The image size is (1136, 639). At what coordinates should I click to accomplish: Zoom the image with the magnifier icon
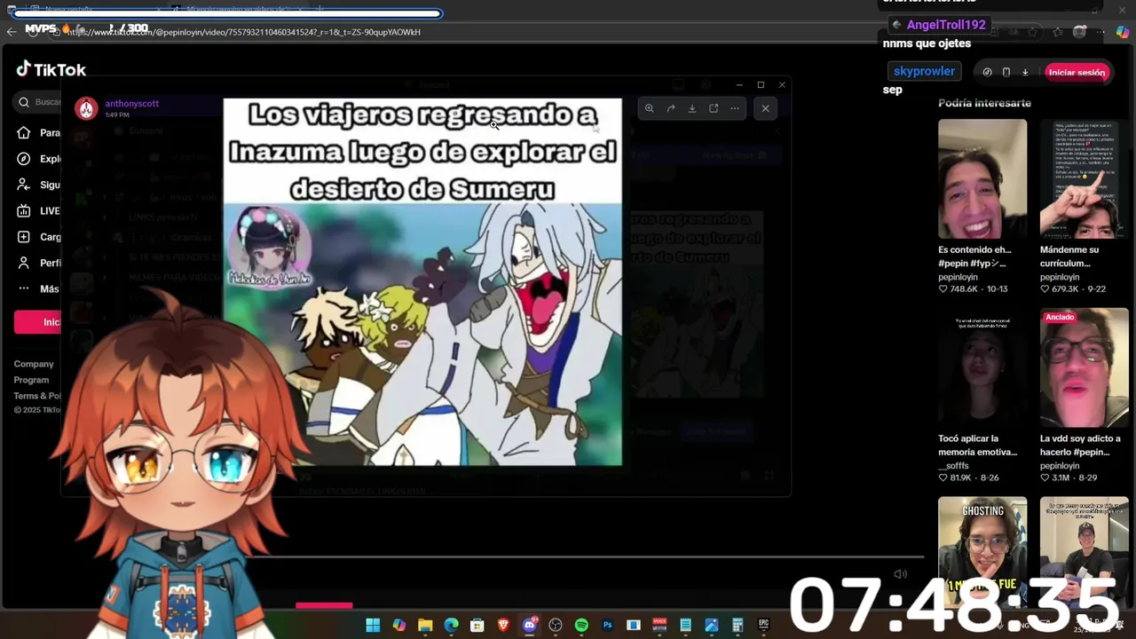(649, 108)
